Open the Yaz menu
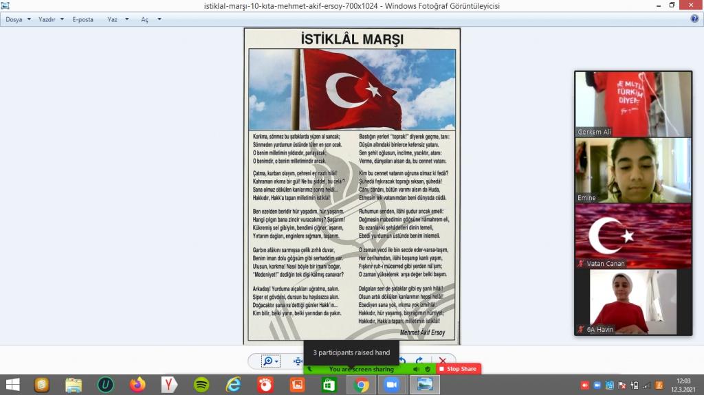The width and height of the screenshot is (704, 395). [x=117, y=20]
